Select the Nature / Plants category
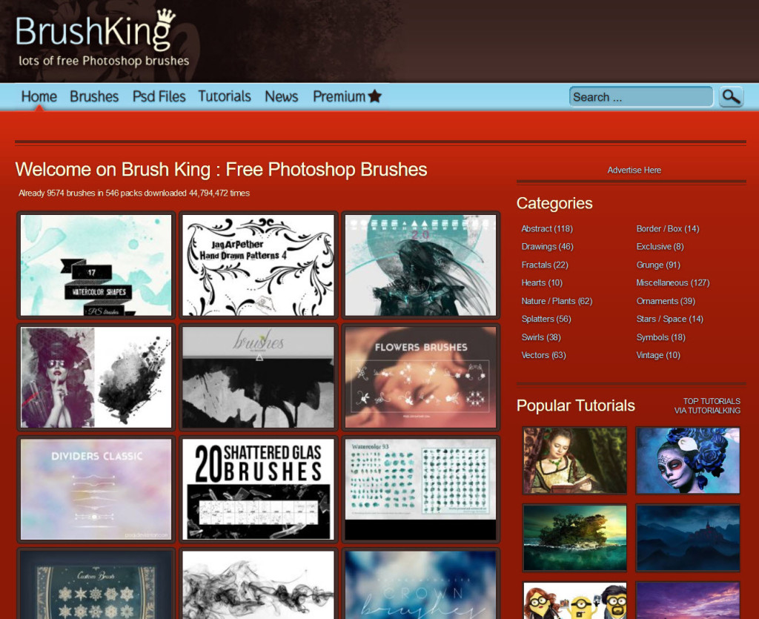 [x=557, y=301]
